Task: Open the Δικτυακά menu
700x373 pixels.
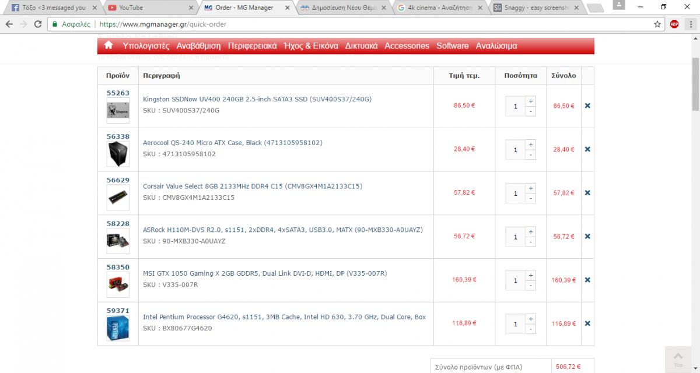Action: coord(361,46)
